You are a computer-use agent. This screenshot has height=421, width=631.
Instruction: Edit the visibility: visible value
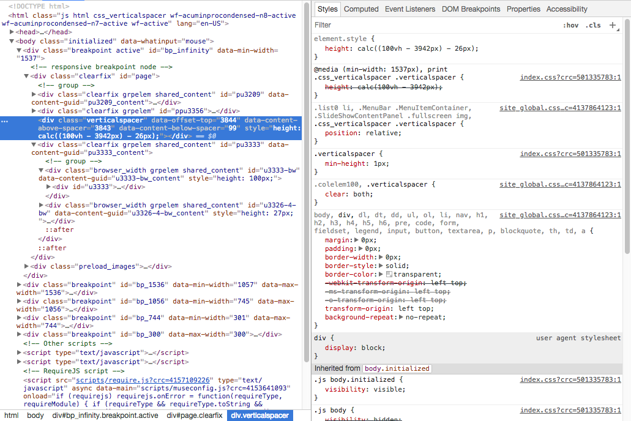click(x=389, y=389)
